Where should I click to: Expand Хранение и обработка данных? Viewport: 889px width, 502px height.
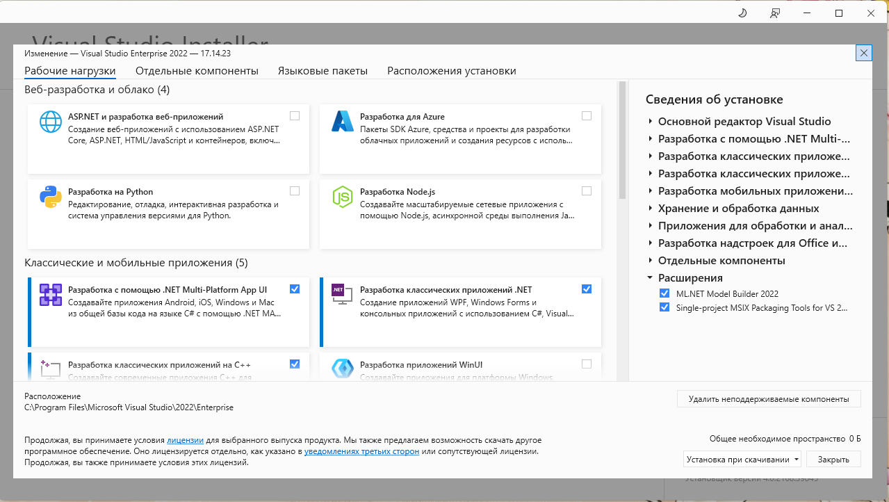coord(651,208)
